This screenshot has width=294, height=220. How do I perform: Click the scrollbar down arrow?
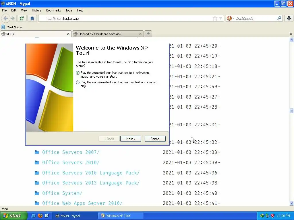(x=291, y=203)
